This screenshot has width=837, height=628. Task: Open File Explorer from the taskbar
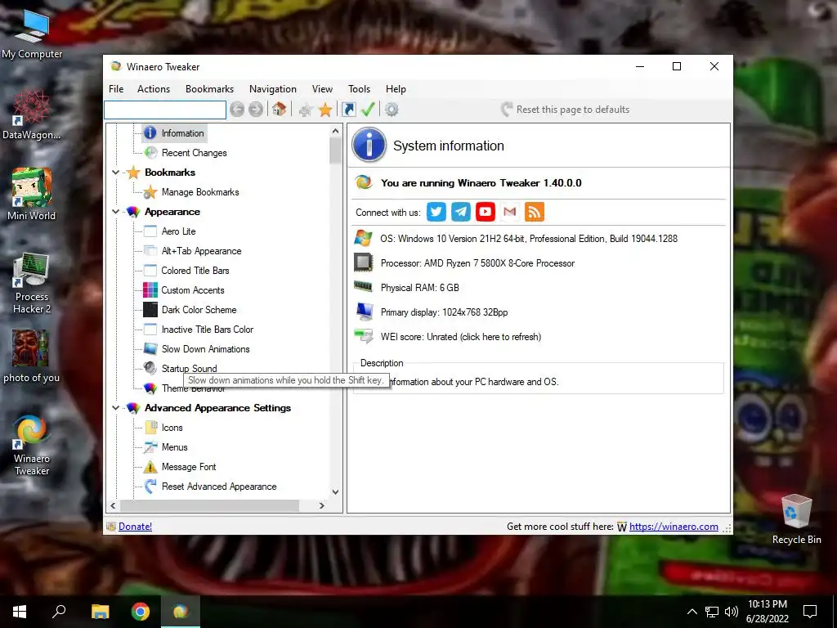pos(100,612)
